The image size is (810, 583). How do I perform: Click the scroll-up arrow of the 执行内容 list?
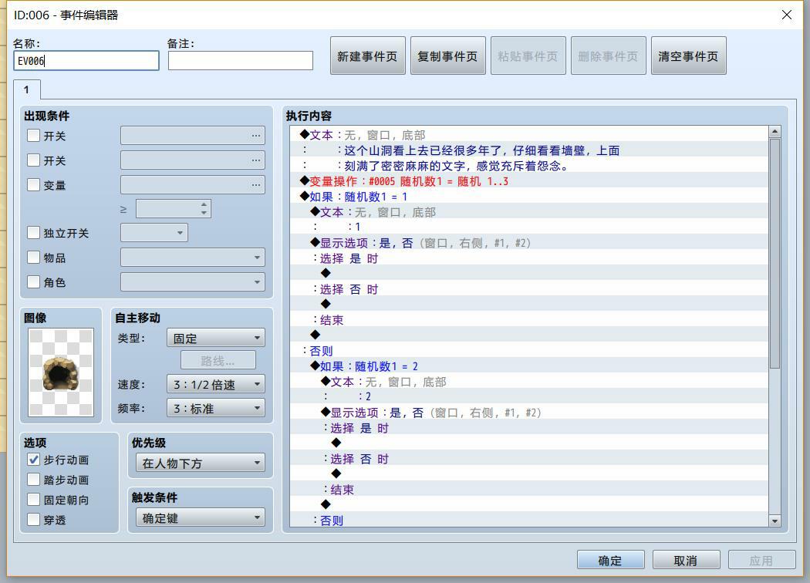point(775,132)
